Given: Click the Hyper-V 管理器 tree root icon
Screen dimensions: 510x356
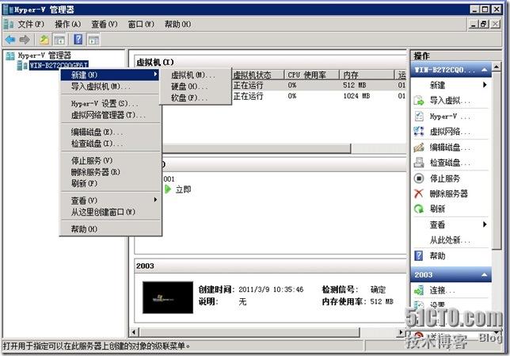Looking at the screenshot, I should pyautogui.click(x=10, y=56).
